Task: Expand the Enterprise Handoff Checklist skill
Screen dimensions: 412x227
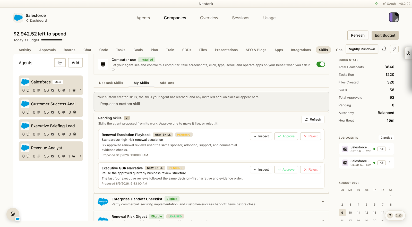Action: 323,201
